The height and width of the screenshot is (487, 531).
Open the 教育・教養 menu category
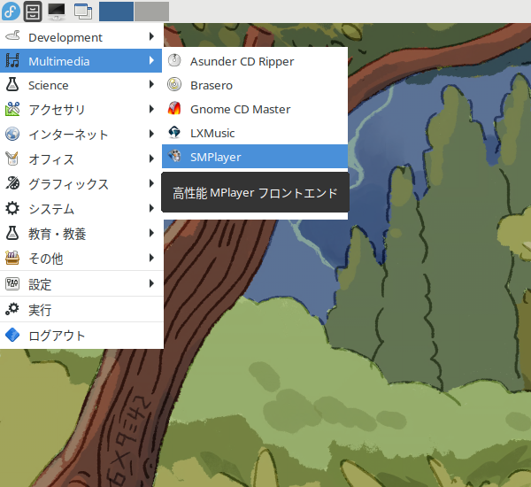point(81,234)
